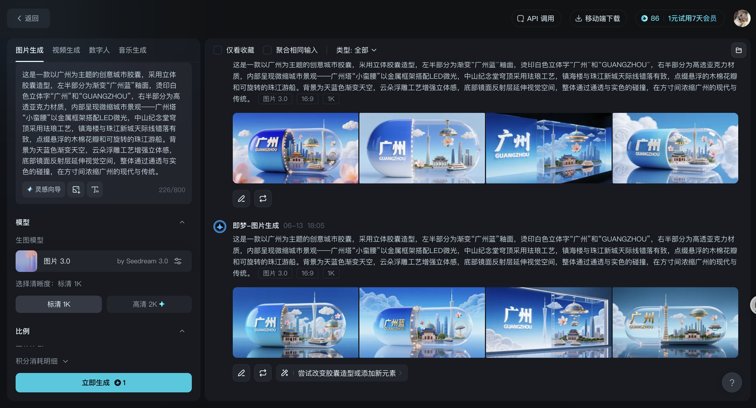The image size is (756, 408).
Task: Open the capsule suggestion 尝试改变胶囊造型或添加新元素
Action: coord(341,373)
